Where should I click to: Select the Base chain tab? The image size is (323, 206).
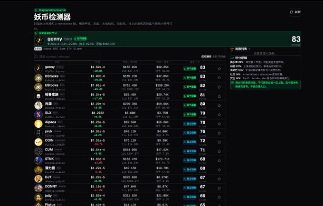click(x=62, y=49)
